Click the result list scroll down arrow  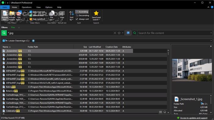(x=168, y=112)
